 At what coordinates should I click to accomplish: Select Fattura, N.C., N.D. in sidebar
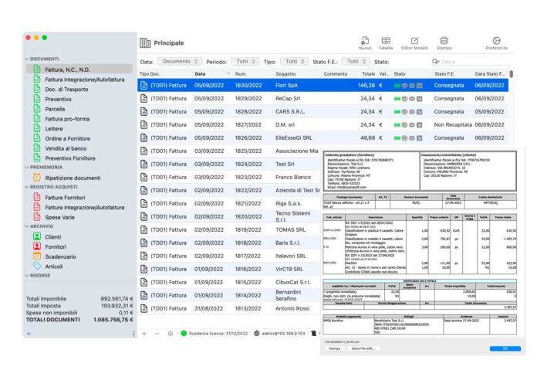79,70
